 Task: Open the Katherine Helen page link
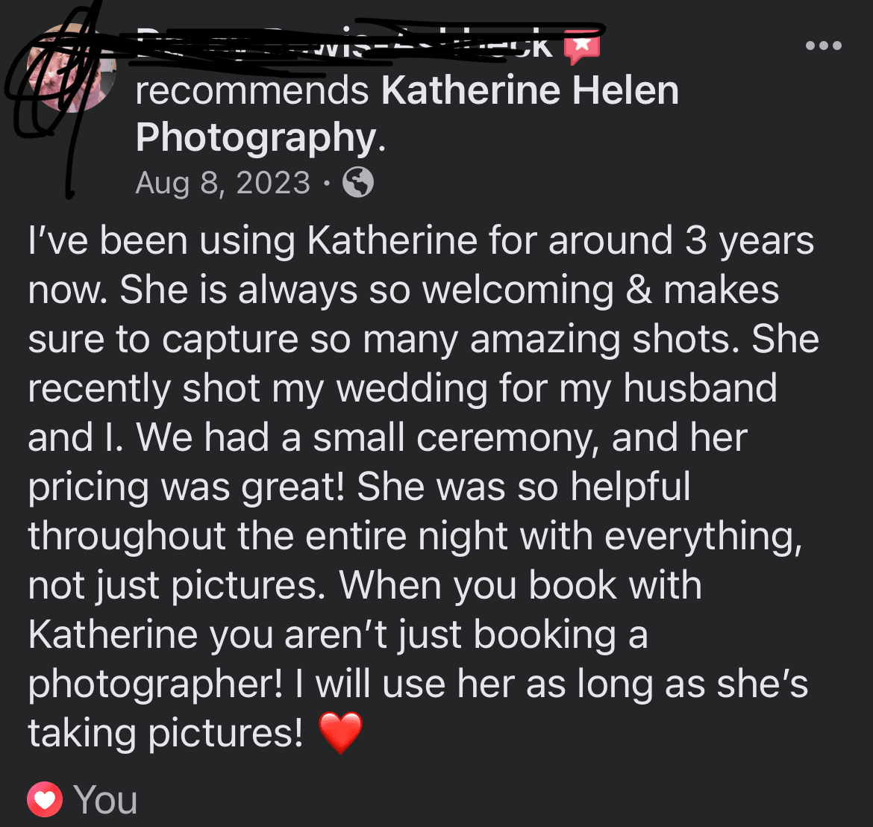coord(530,91)
